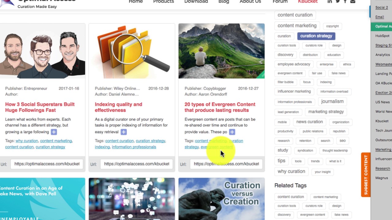Select the employee advocacy tag
The height and width of the screenshot is (220, 392).
click(x=294, y=64)
